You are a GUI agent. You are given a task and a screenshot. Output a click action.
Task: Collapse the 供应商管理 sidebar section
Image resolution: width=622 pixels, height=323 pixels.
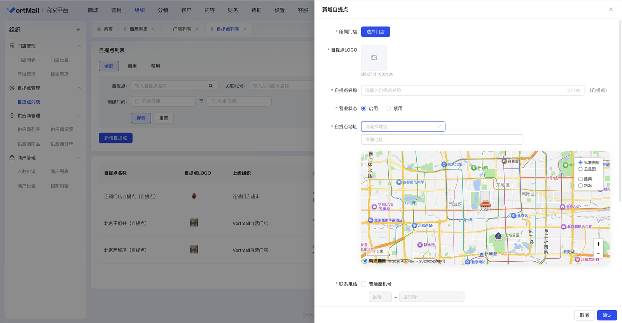[x=79, y=115]
